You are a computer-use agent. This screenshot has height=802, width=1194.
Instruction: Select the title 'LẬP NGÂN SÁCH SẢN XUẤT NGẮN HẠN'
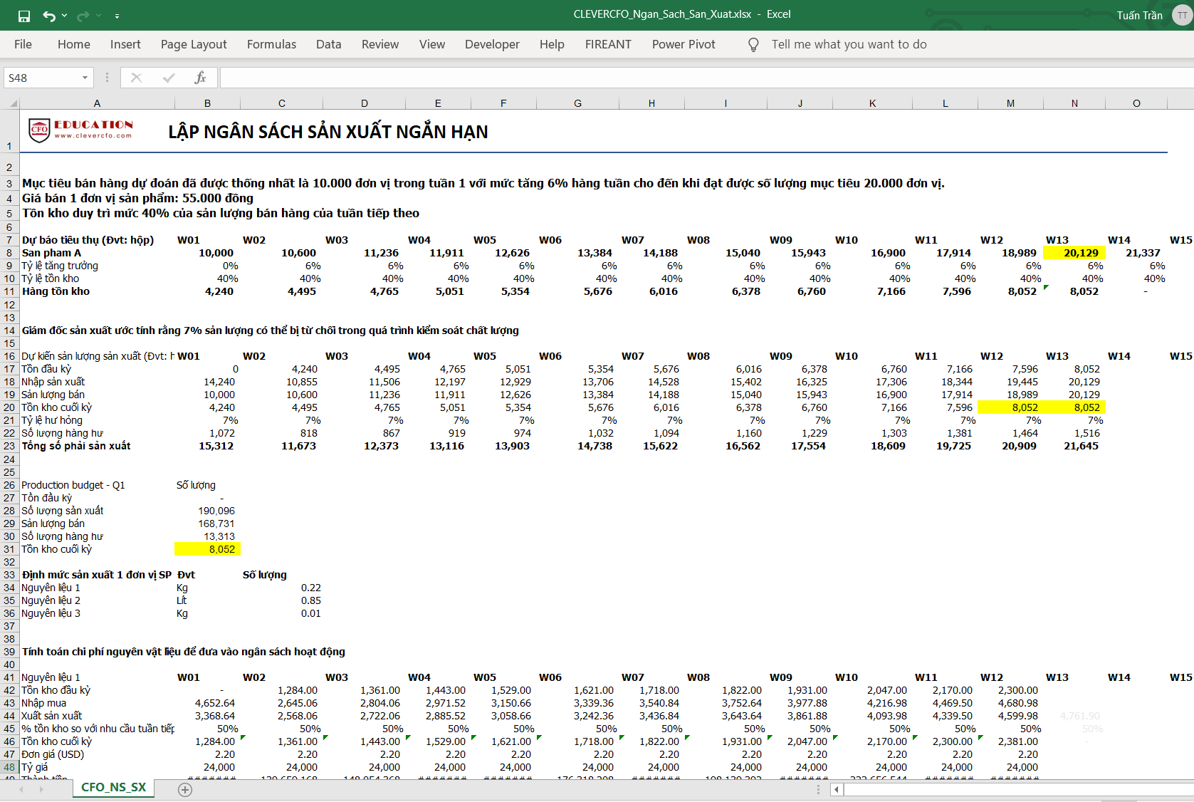coord(328,132)
